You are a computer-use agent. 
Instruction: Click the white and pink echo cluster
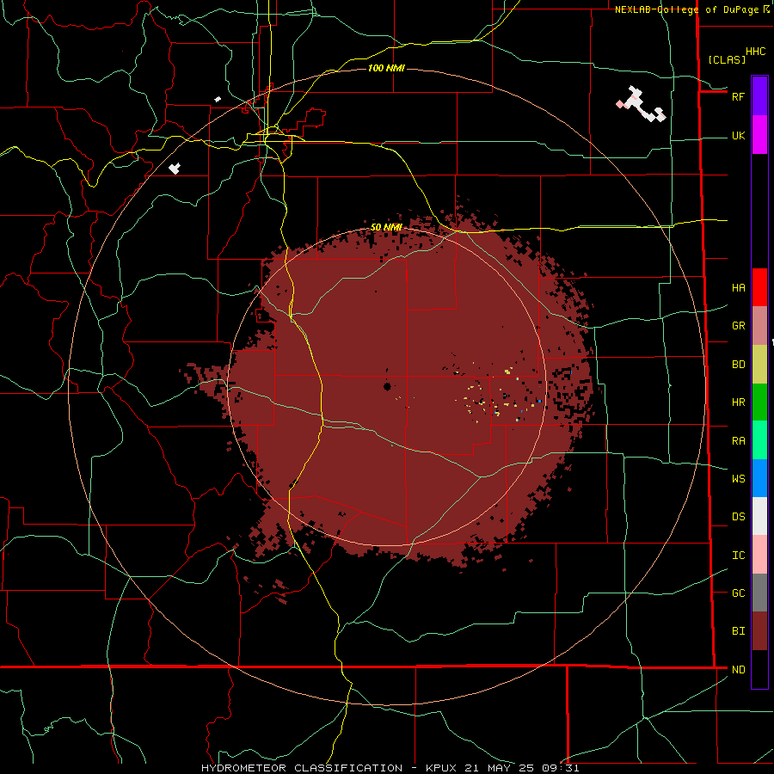[x=641, y=105]
